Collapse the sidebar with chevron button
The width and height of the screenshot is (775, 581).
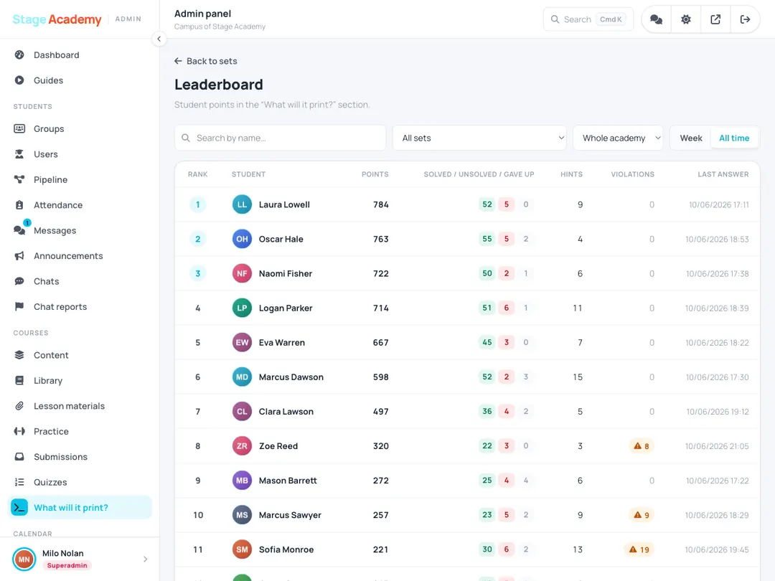(x=159, y=39)
